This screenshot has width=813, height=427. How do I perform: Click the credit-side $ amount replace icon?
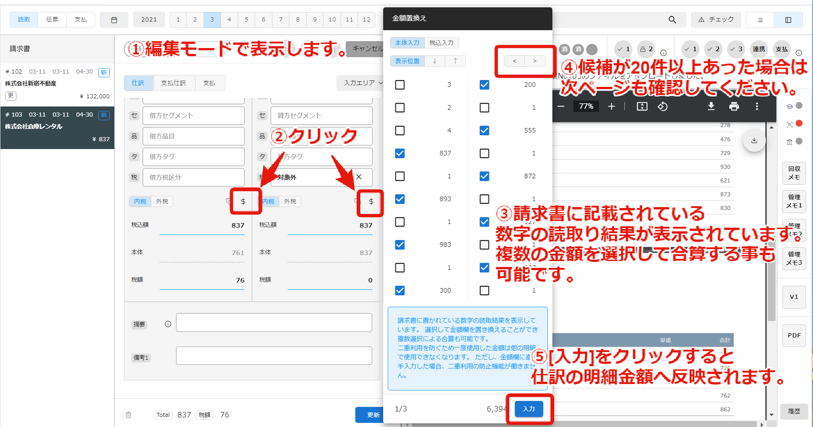click(x=371, y=202)
